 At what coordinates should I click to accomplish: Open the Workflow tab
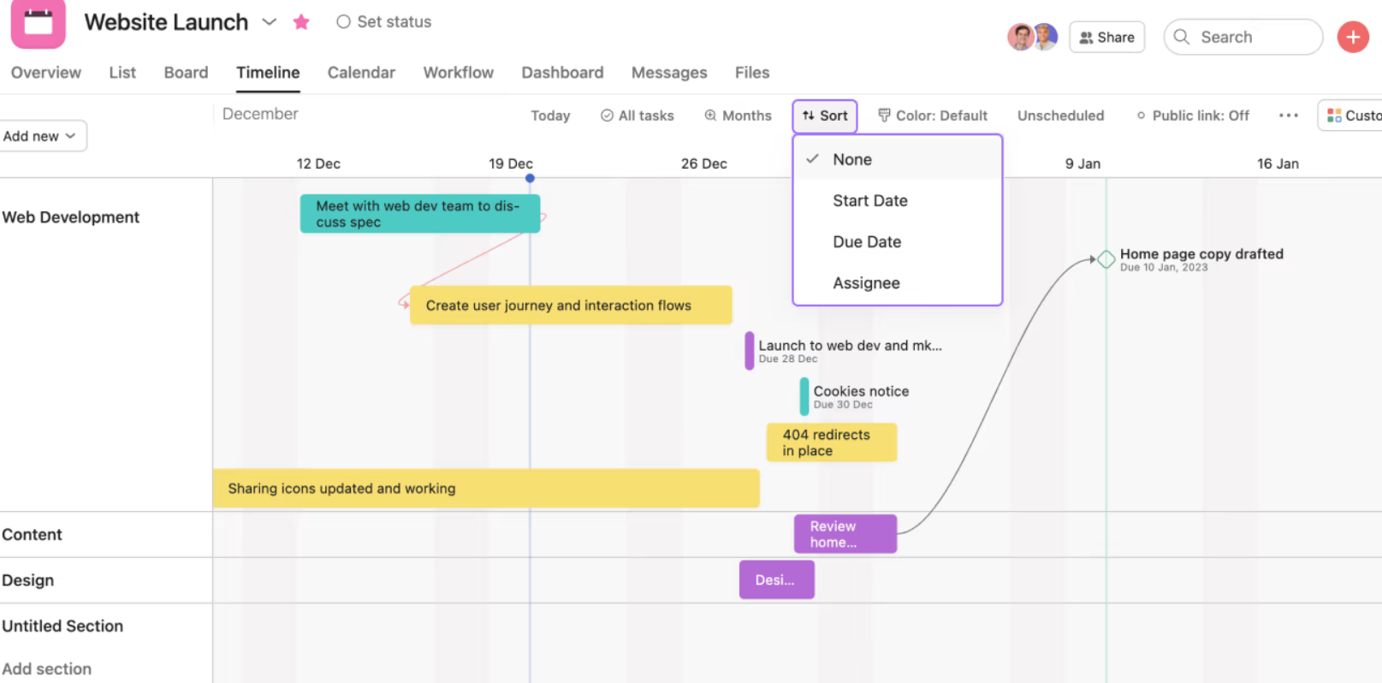click(458, 73)
